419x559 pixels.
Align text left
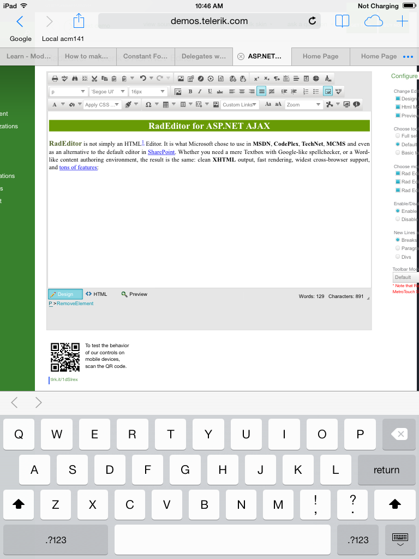tap(232, 92)
